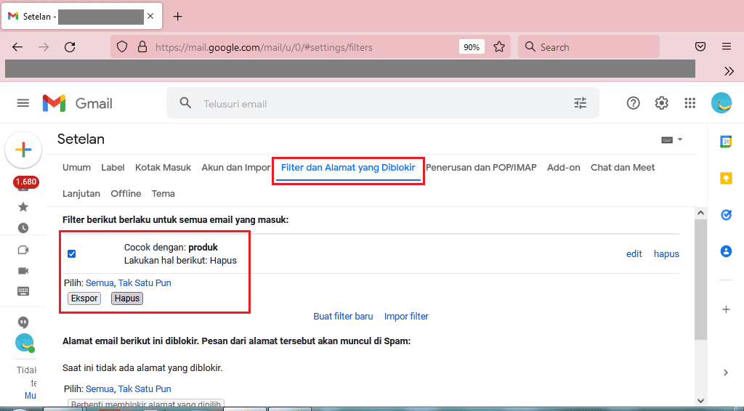
Task: Click Impor filter link
Action: point(406,316)
